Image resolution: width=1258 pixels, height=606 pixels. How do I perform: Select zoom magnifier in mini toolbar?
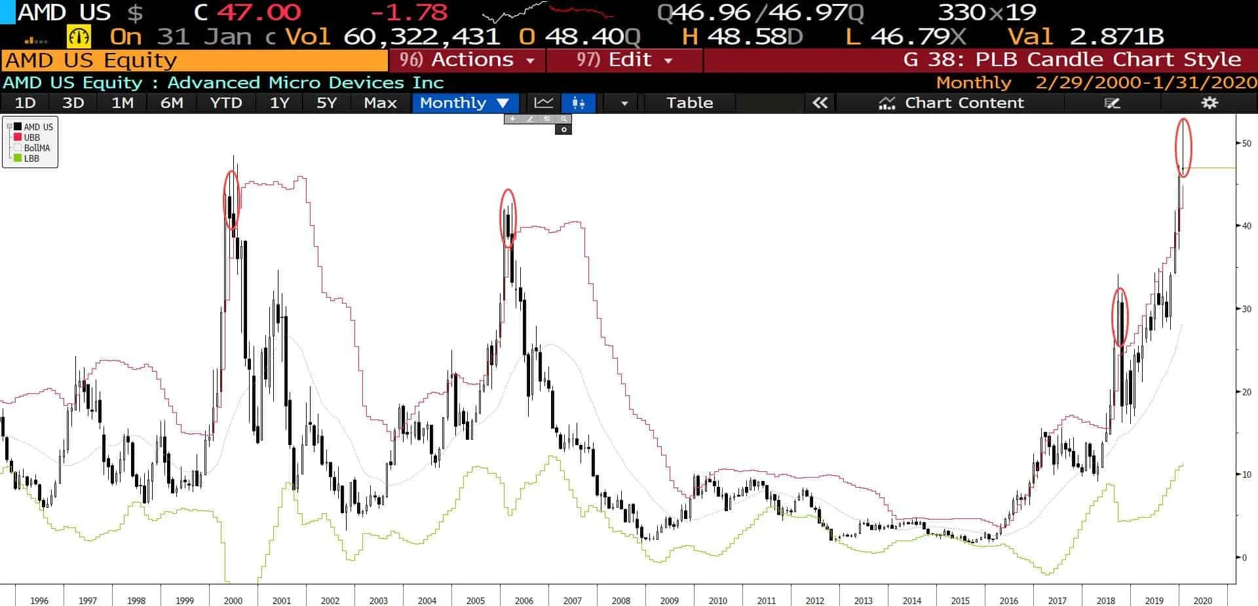563,119
